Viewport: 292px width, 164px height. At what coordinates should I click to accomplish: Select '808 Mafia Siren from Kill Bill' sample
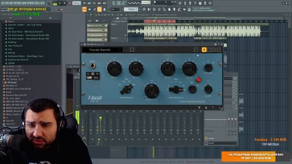tap(18, 89)
